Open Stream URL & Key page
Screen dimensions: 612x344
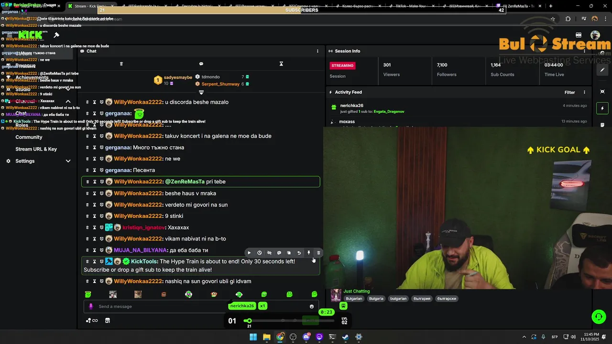pyautogui.click(x=36, y=149)
